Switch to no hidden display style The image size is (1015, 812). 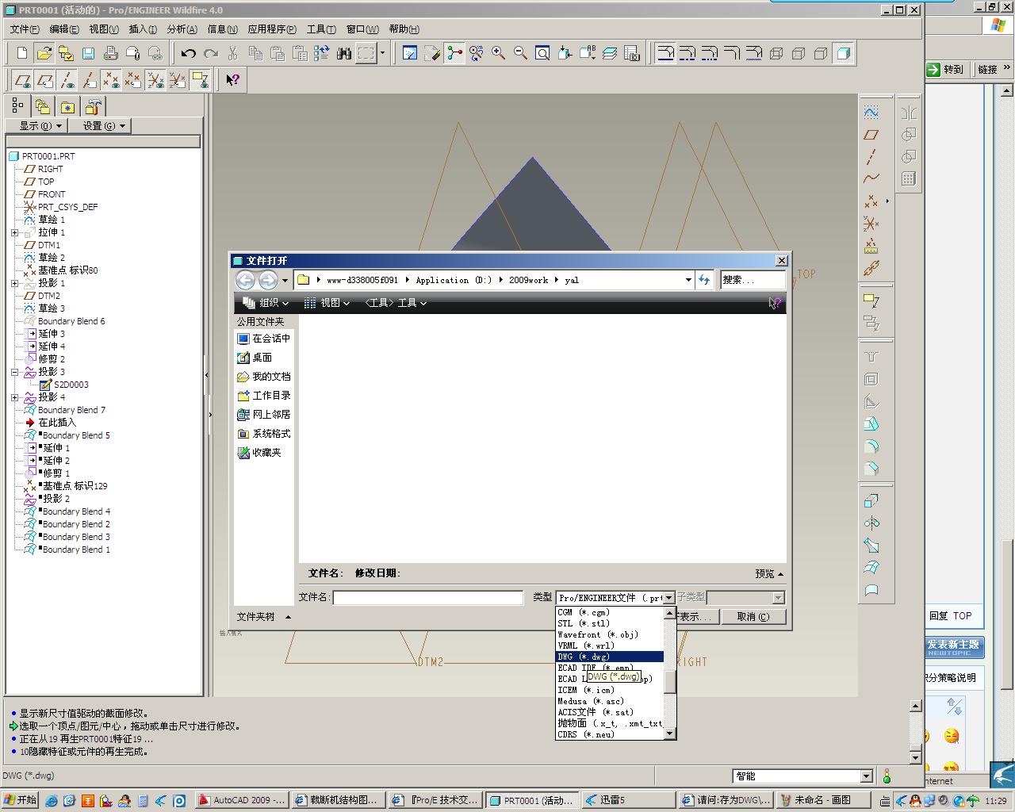point(821,53)
